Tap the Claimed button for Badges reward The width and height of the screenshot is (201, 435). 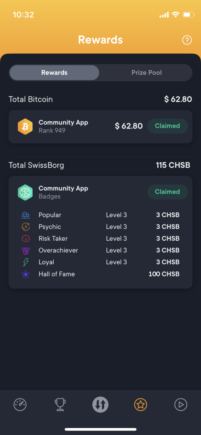167,192
